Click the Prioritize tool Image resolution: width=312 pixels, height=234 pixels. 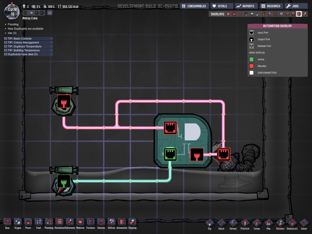tap(245, 223)
